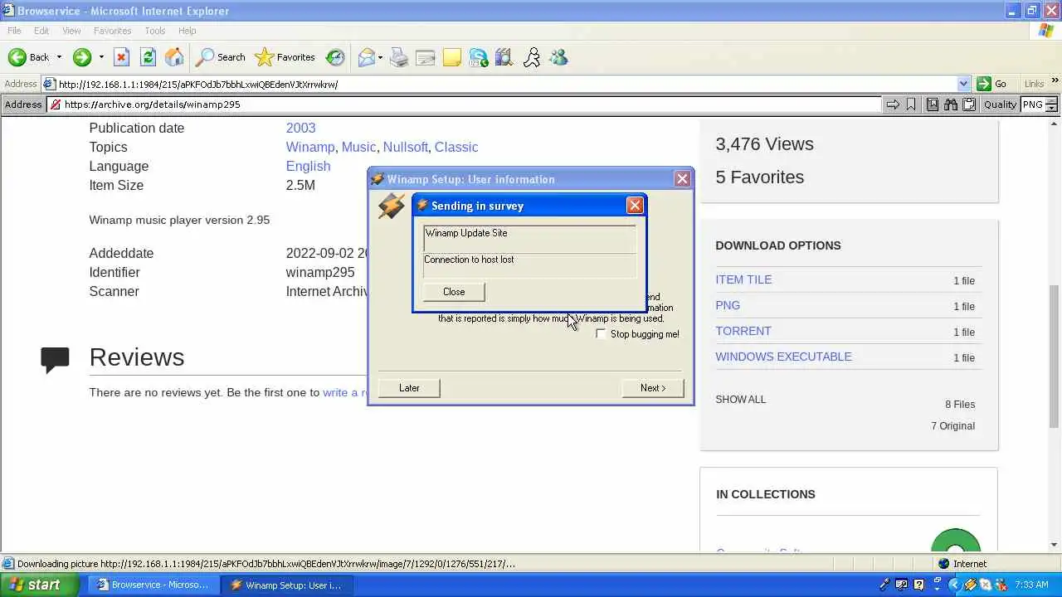
Task: Click the Edit page icon next to printer
Action: tap(426, 57)
